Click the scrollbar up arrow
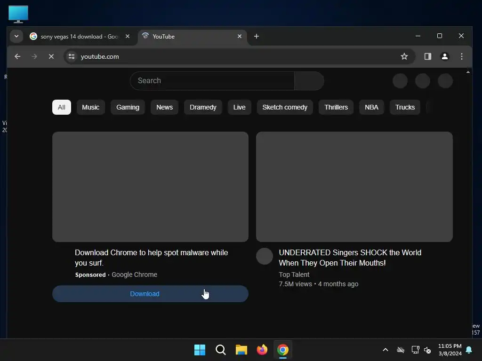This screenshot has height=361, width=482. 468,72
